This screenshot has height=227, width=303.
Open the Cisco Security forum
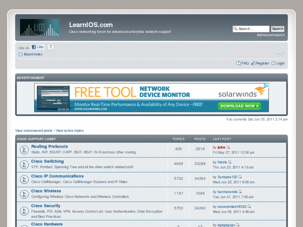pos(45,206)
